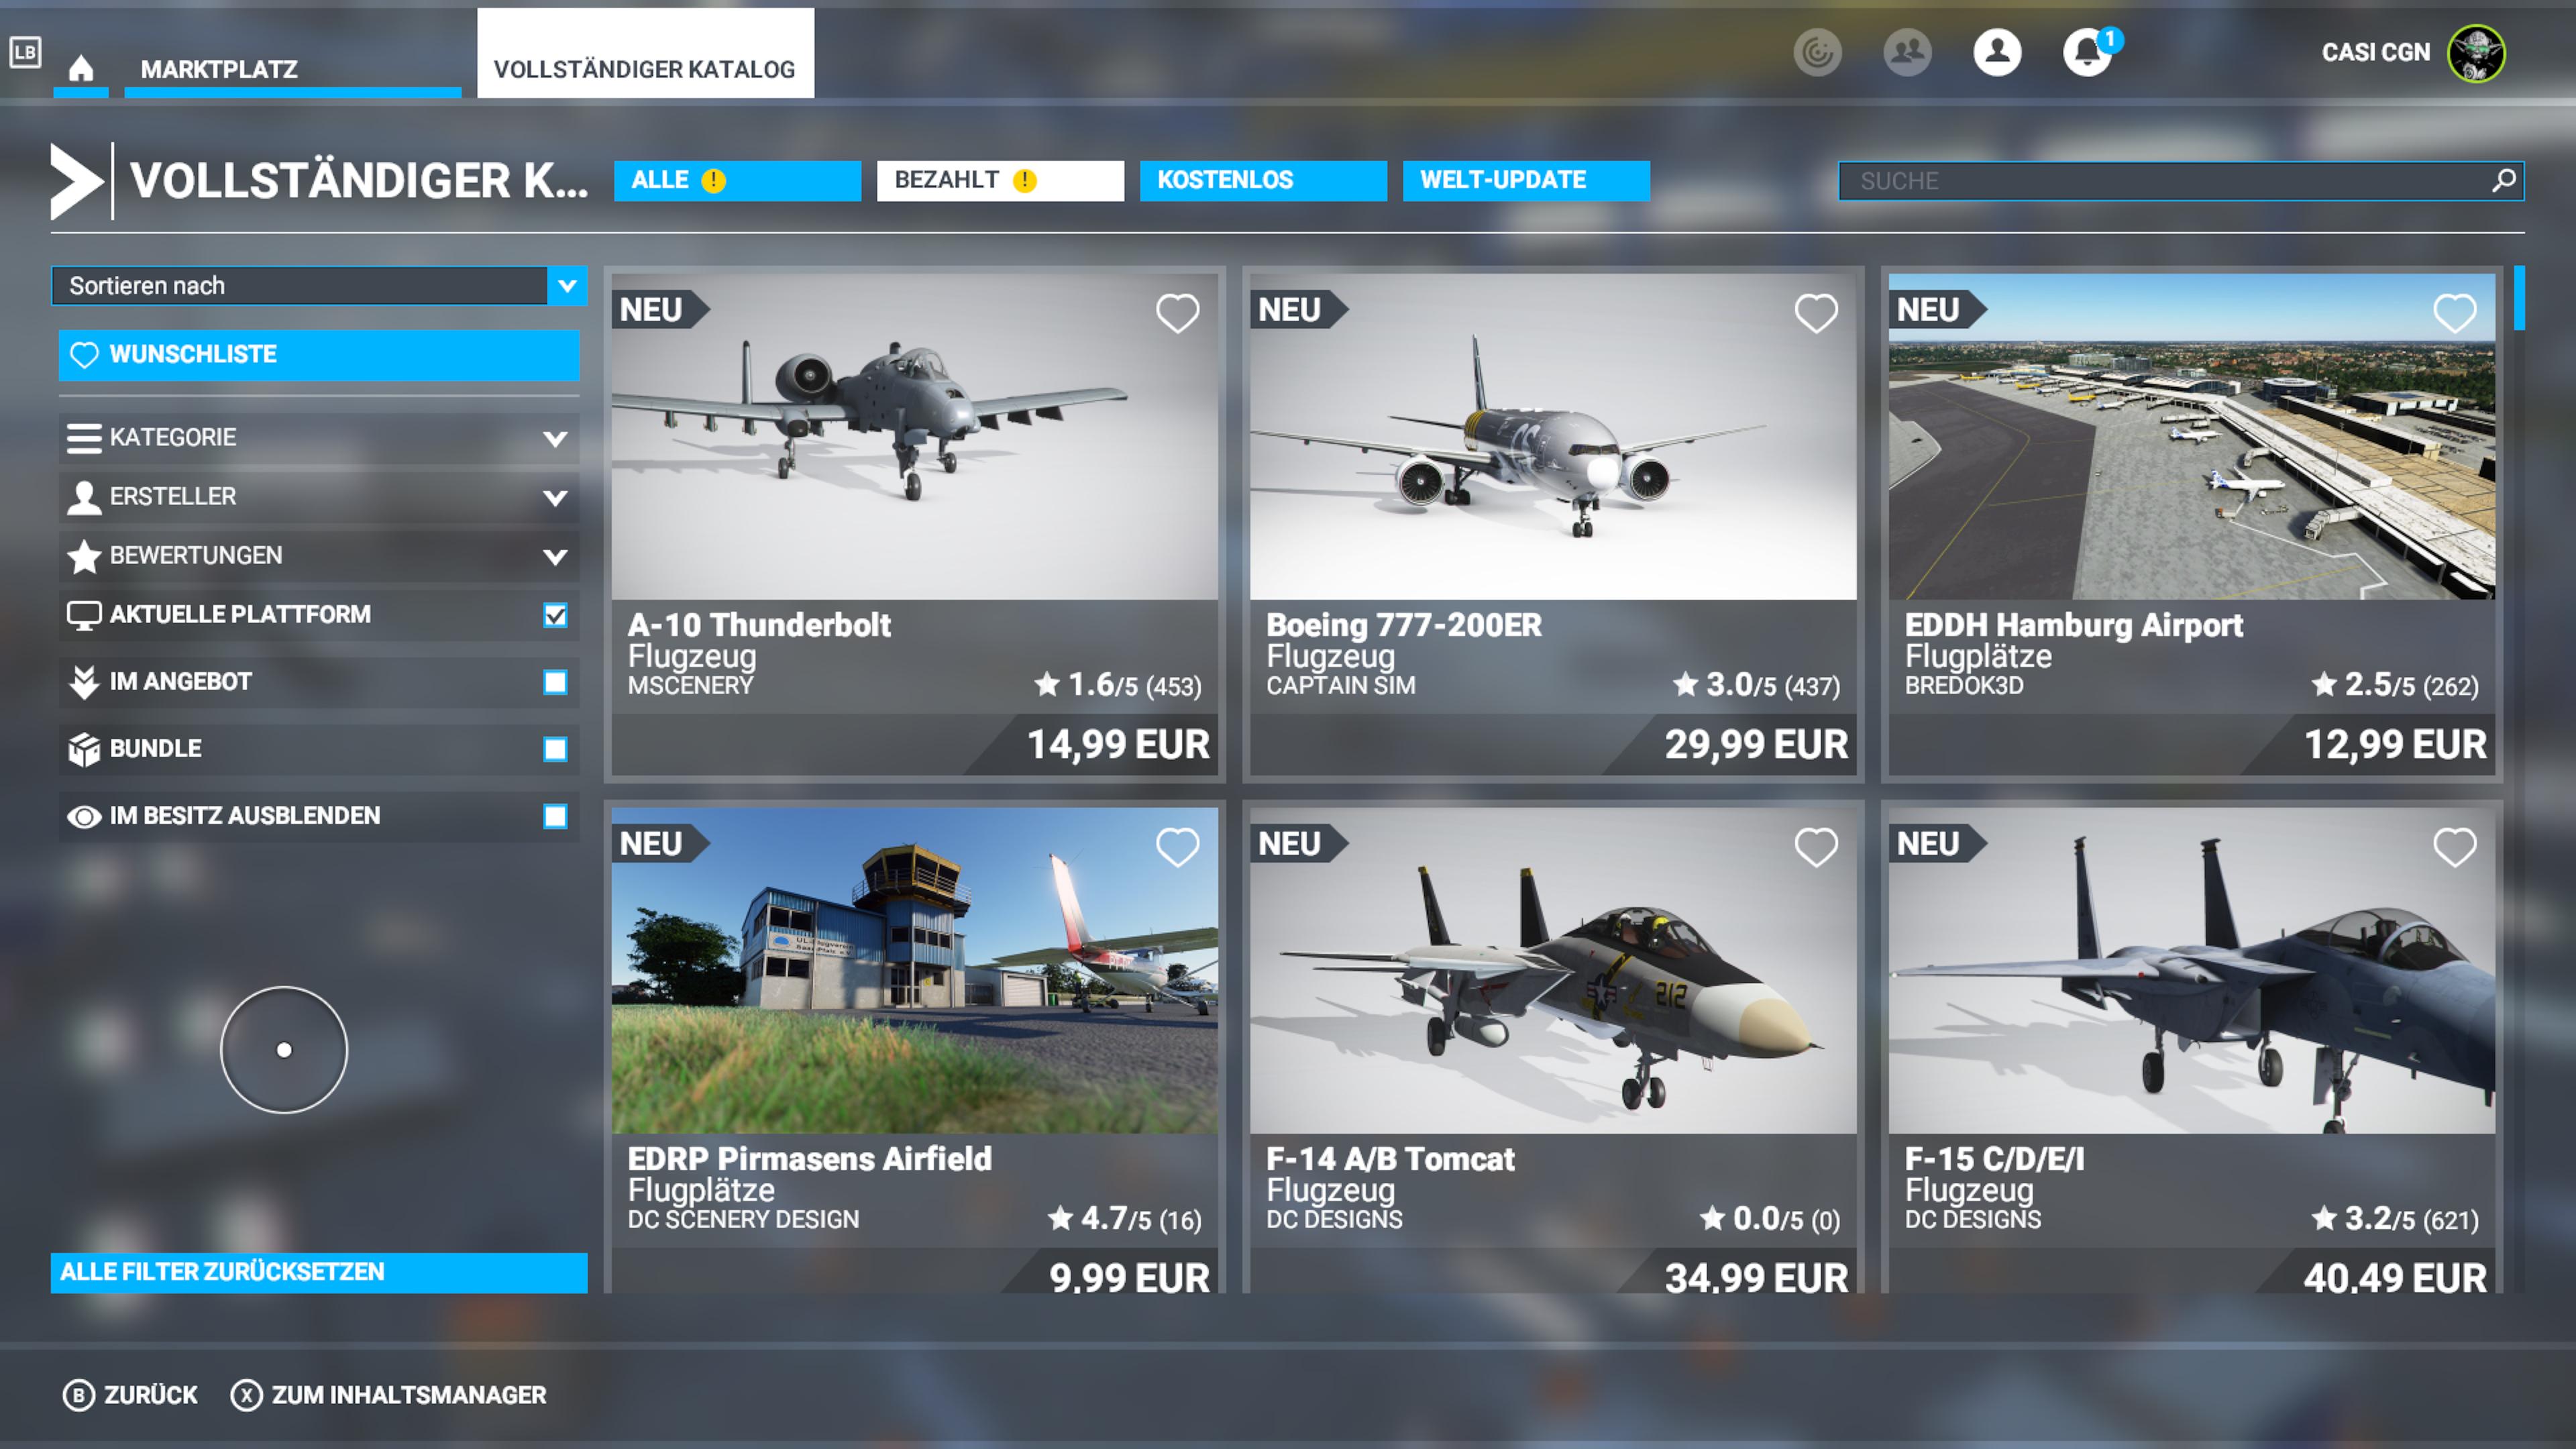
Task: Favorite the EDDH Hamburg Airport heart
Action: pyautogui.click(x=2454, y=313)
